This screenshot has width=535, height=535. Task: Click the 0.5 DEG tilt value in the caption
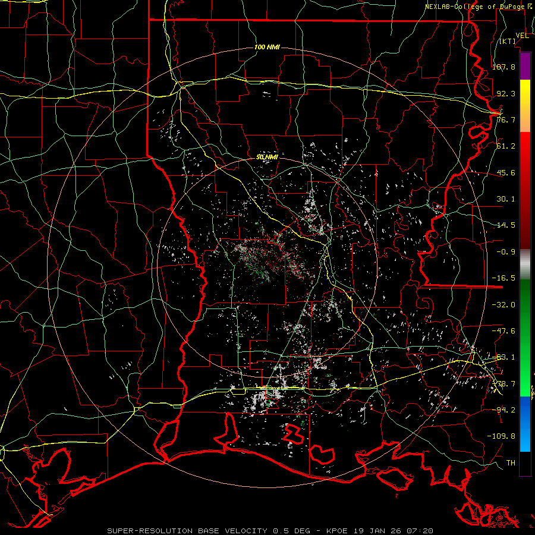click(x=291, y=531)
